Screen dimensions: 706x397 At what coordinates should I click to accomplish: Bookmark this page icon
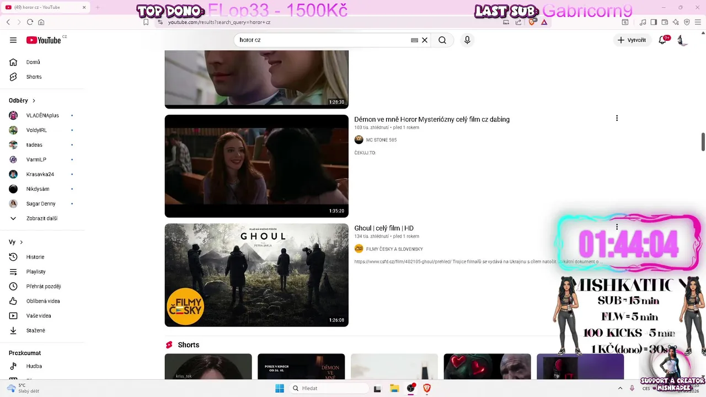click(146, 22)
